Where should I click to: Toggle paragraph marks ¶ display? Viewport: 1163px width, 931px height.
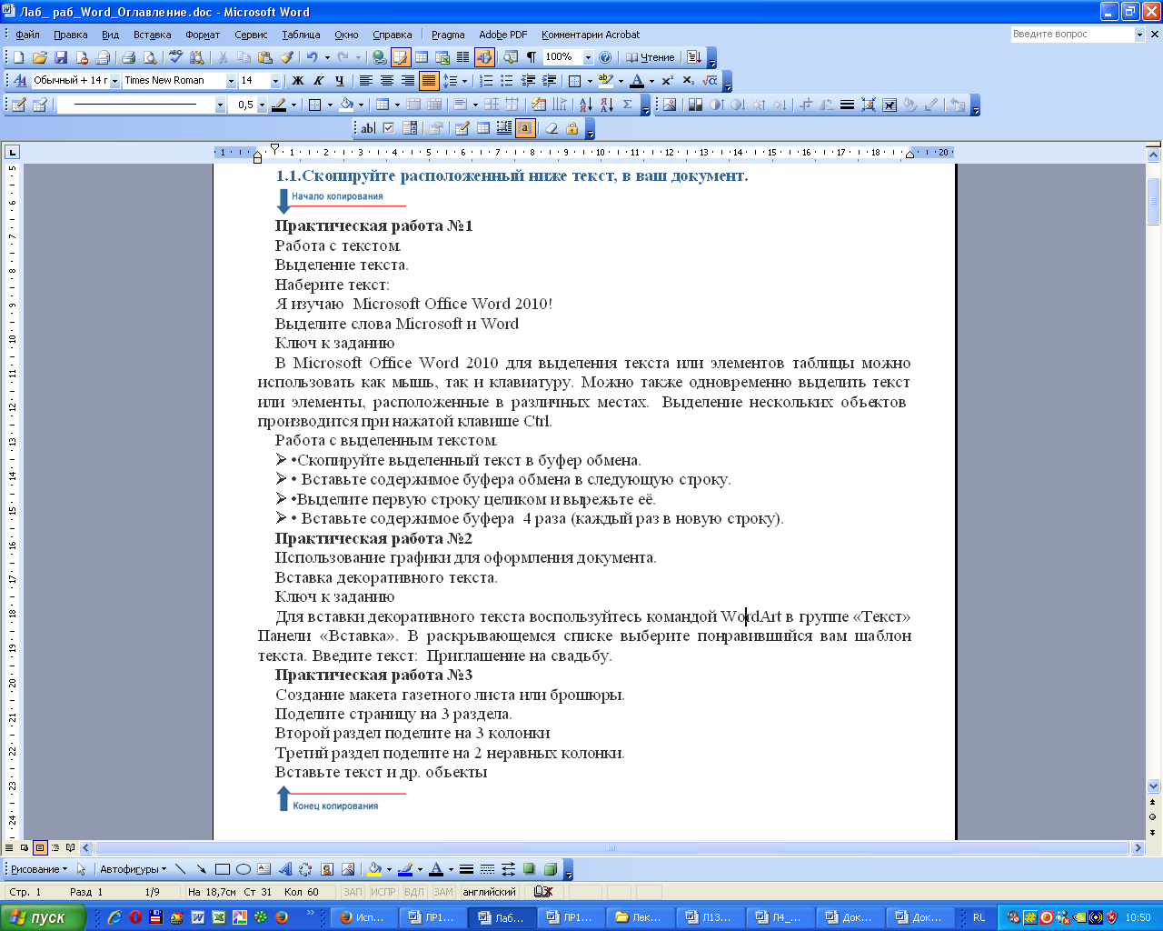tap(532, 57)
